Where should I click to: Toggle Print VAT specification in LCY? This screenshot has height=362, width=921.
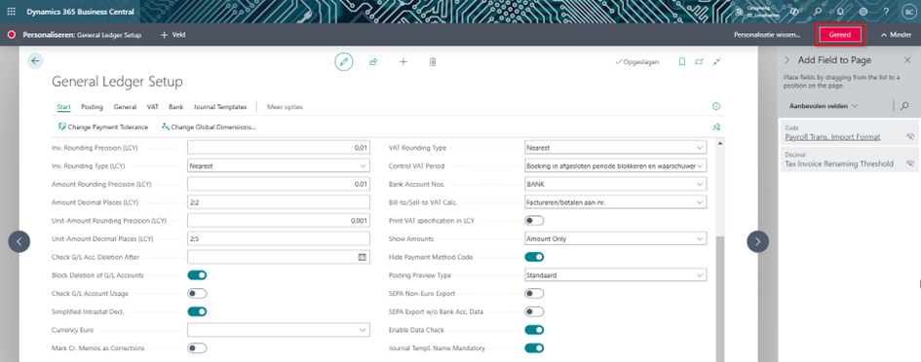pyautogui.click(x=534, y=221)
